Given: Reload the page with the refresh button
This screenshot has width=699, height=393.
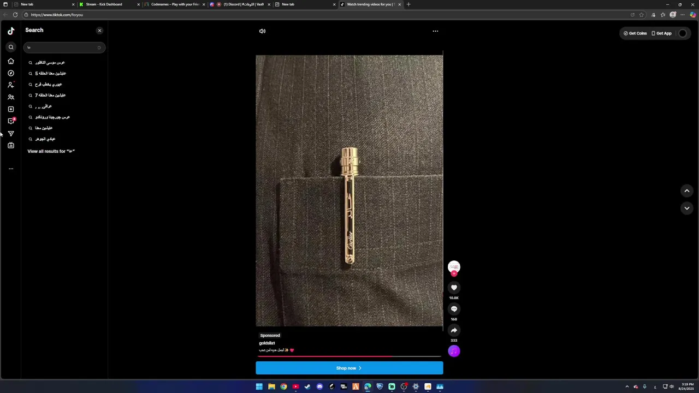Looking at the screenshot, I should point(15,15).
